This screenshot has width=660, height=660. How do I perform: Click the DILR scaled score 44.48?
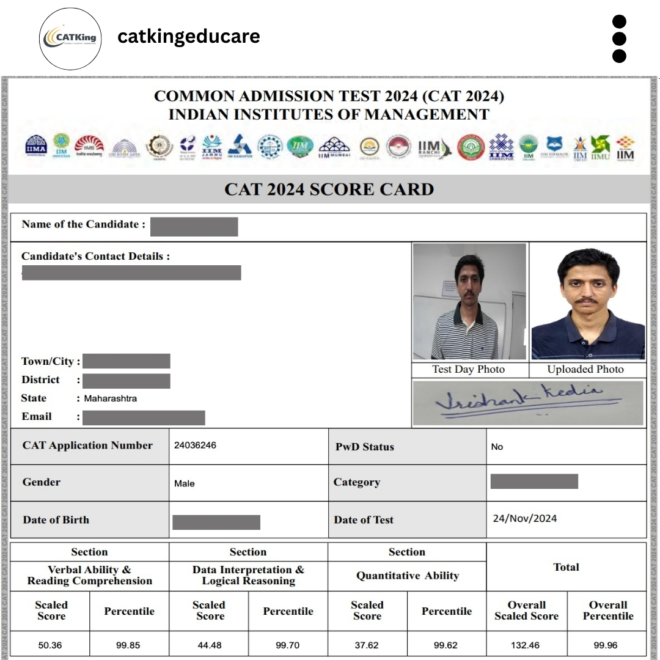pos(210,645)
